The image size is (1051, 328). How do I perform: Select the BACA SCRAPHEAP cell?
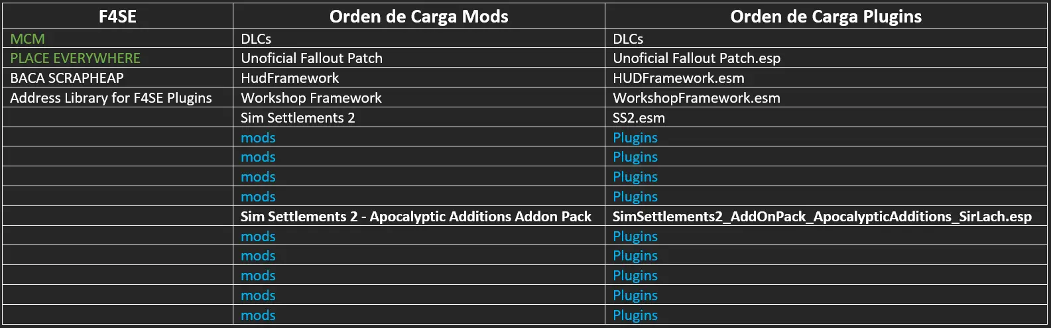click(117, 78)
